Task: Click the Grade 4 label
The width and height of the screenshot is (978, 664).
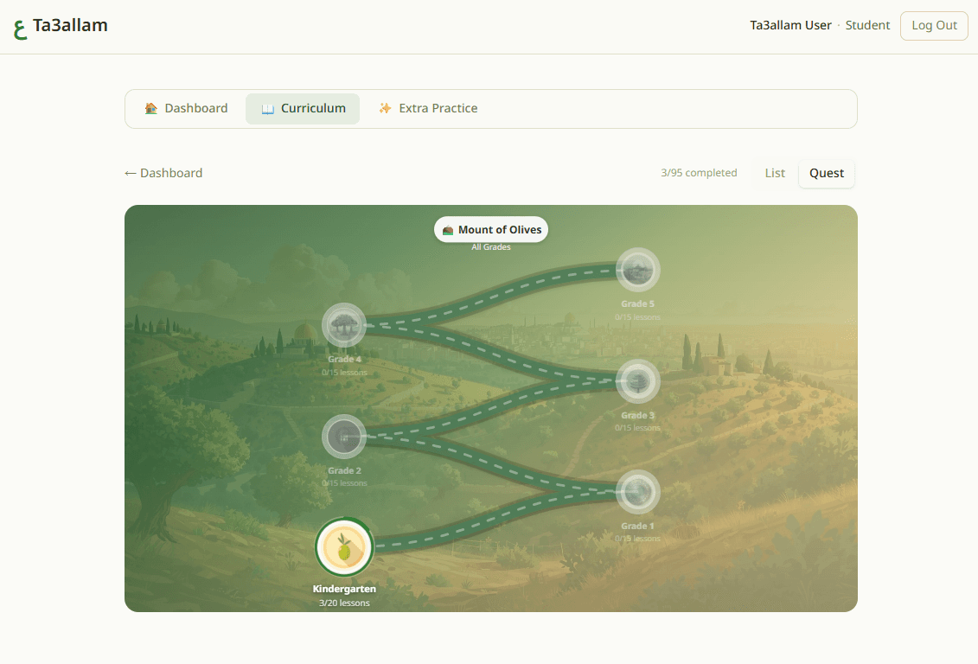Action: (x=344, y=359)
